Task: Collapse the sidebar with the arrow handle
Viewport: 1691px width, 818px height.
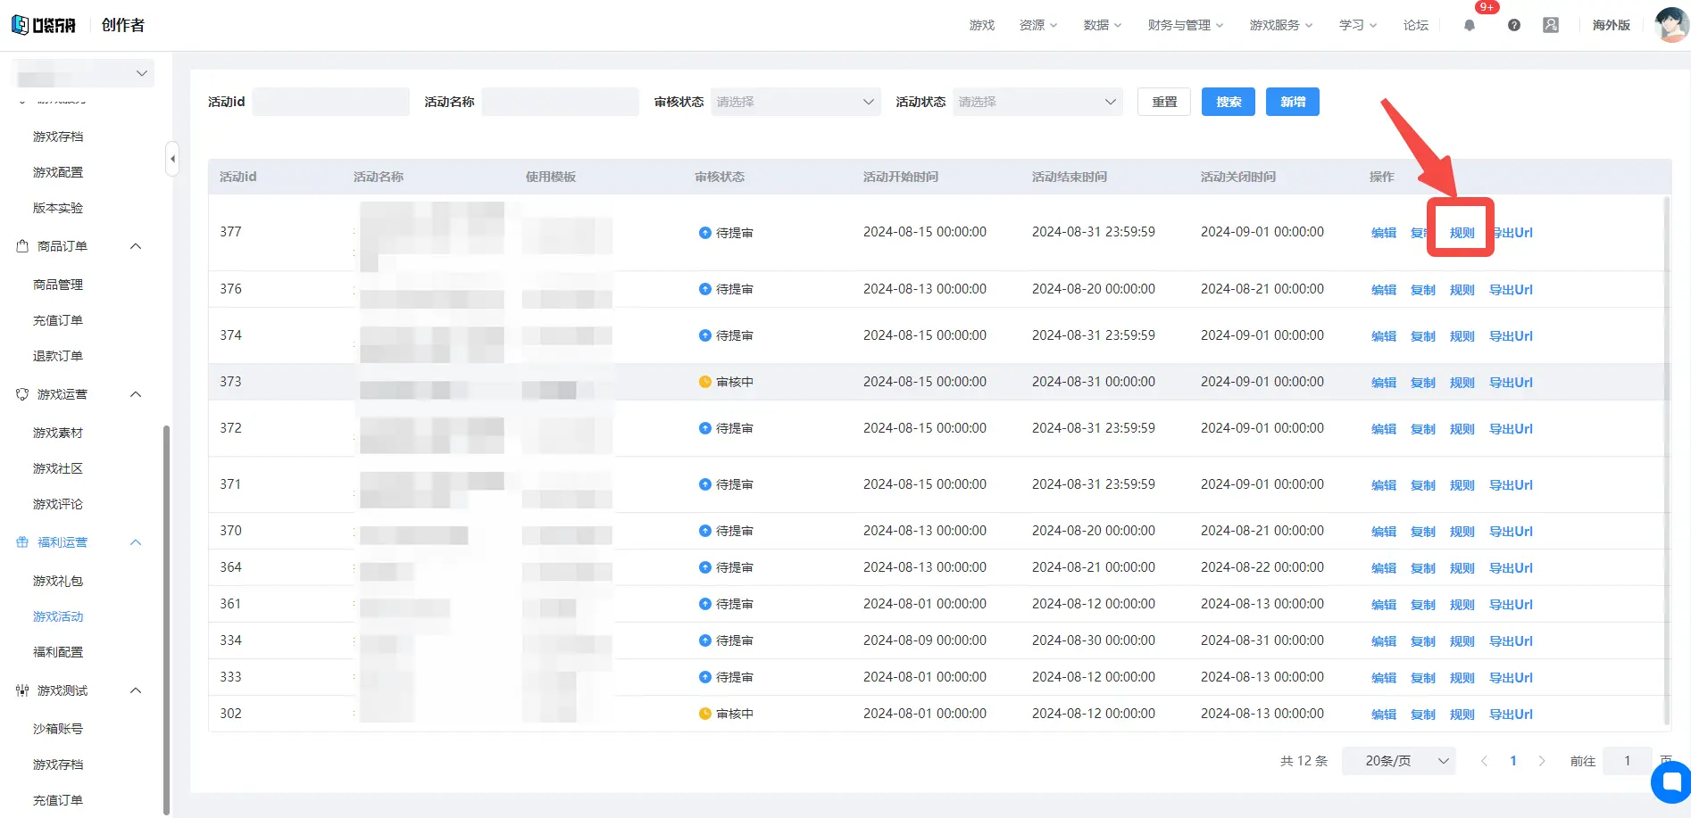Action: [x=172, y=160]
